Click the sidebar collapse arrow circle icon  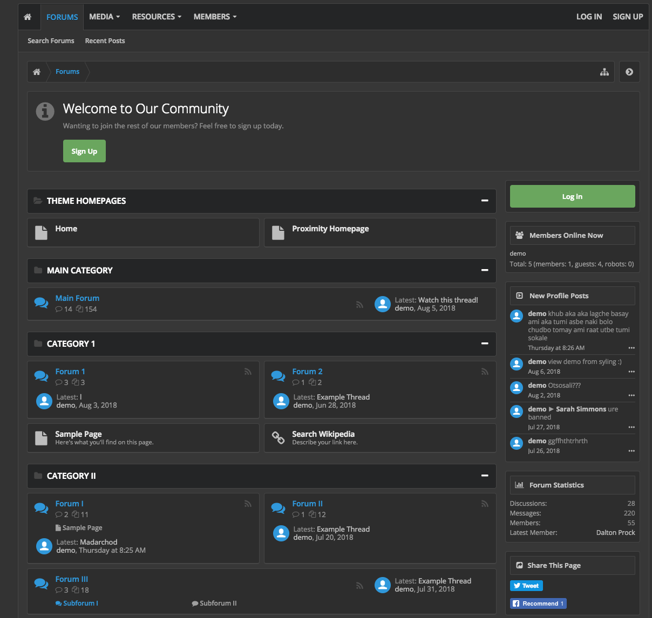point(629,72)
